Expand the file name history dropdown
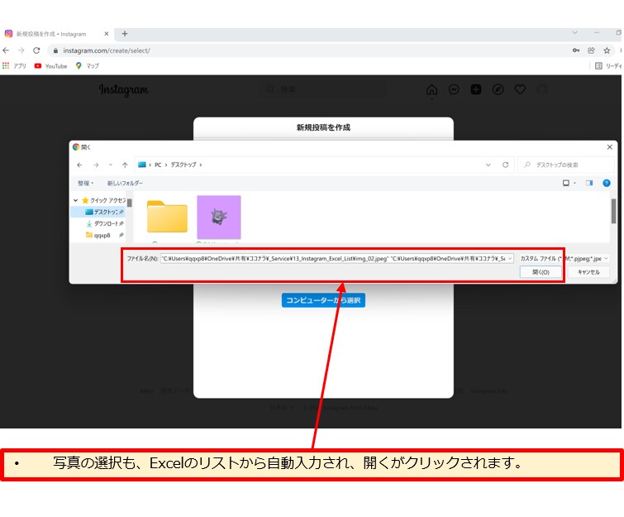The height and width of the screenshot is (517, 624). coord(510,259)
